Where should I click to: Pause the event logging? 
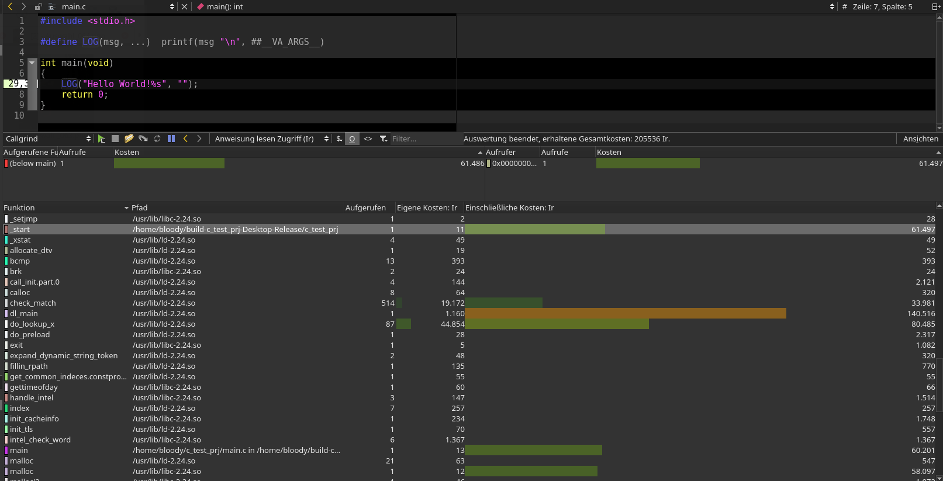(x=171, y=139)
